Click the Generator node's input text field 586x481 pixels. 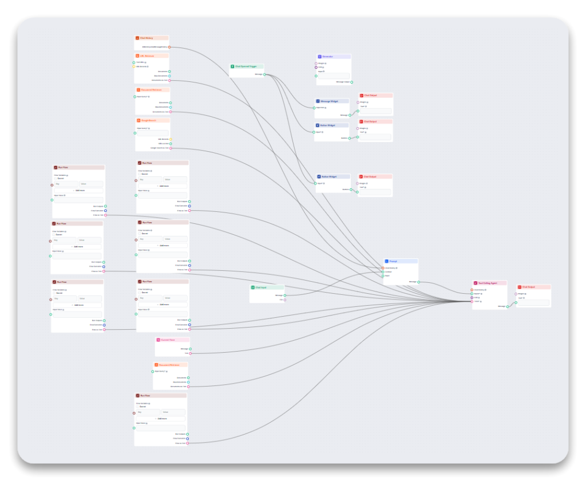tap(334, 76)
